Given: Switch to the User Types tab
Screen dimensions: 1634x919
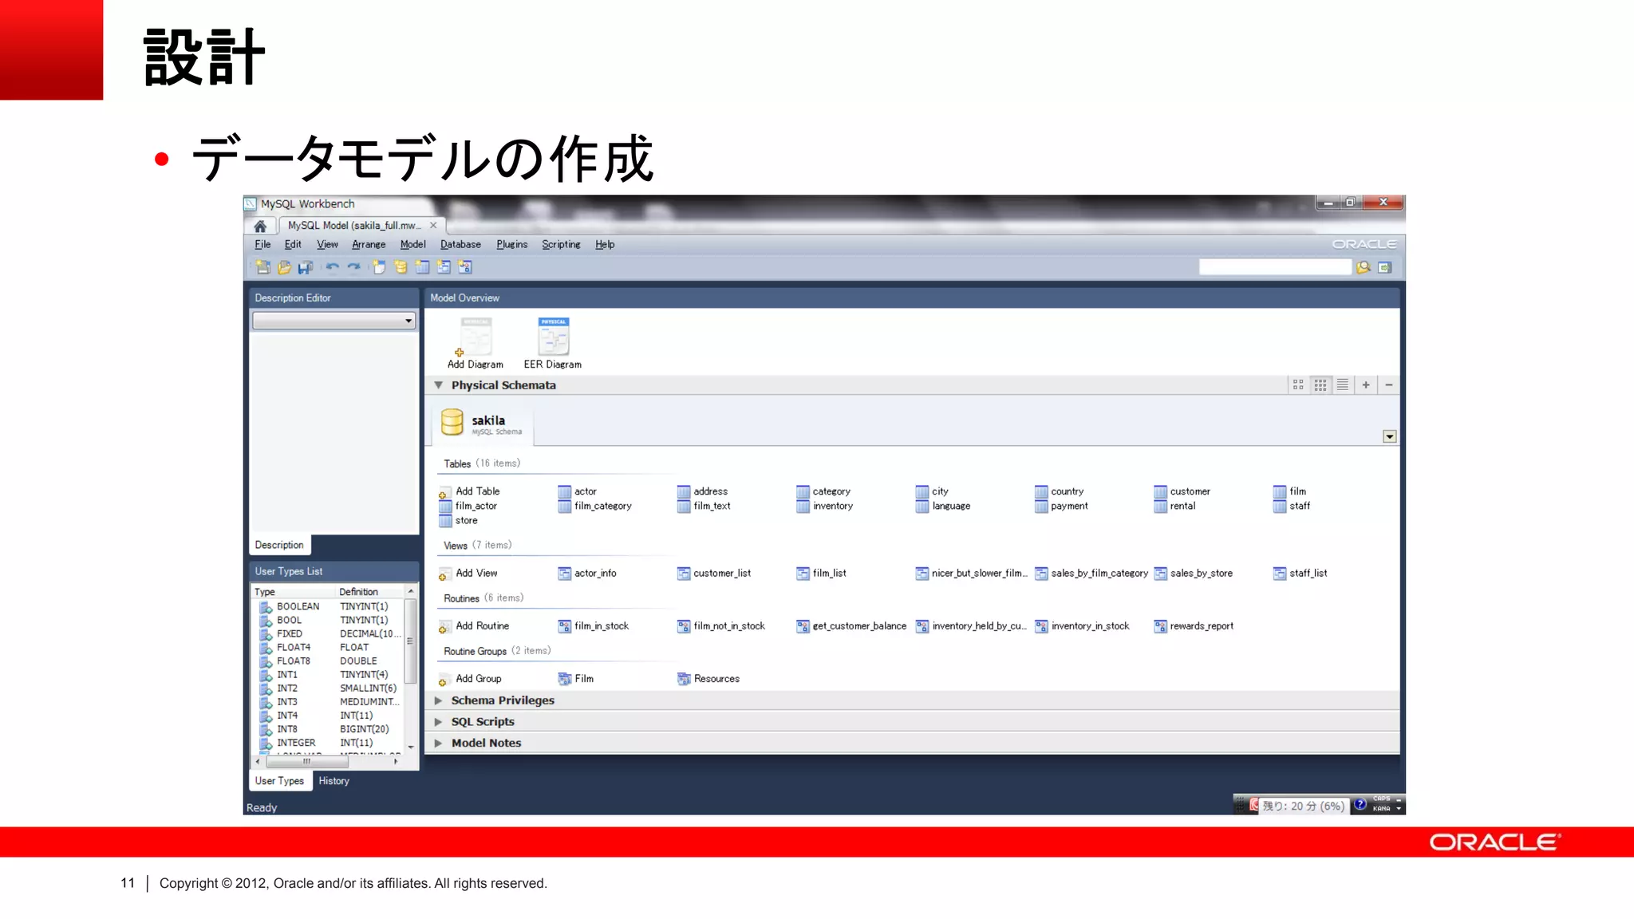Looking at the screenshot, I should [x=279, y=781].
